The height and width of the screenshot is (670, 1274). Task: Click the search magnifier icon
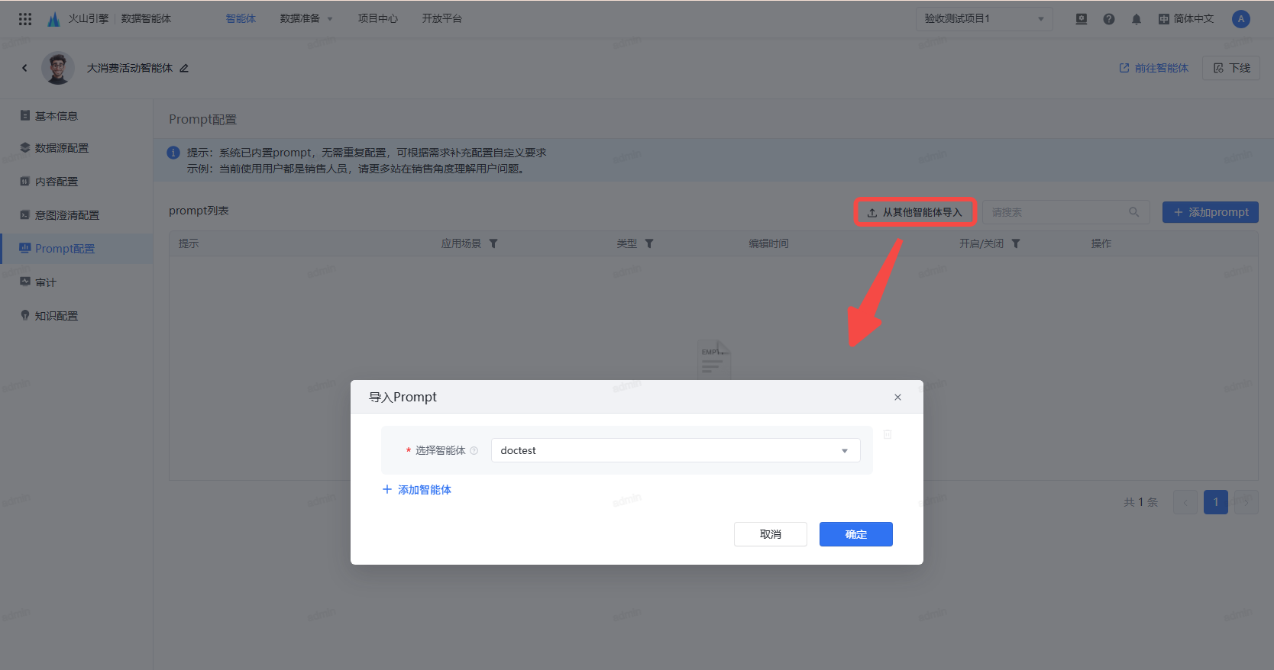pos(1134,212)
